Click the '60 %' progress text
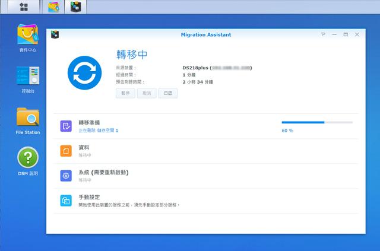The height and width of the screenshot is (251, 380). click(x=287, y=131)
